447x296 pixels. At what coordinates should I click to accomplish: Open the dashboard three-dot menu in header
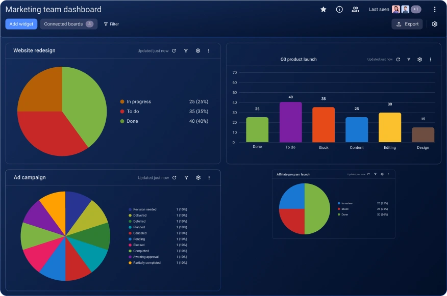(434, 9)
